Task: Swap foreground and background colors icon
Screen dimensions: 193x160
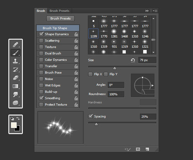Action: coord(18,118)
